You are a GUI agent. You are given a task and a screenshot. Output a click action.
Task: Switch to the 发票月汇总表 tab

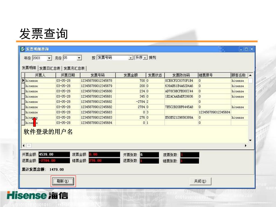pos(74,68)
